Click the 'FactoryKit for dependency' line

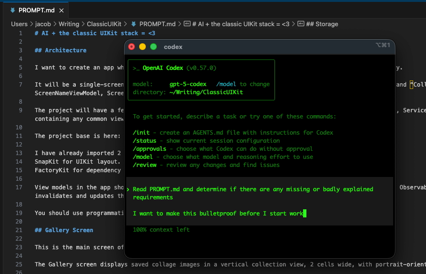click(x=78, y=170)
